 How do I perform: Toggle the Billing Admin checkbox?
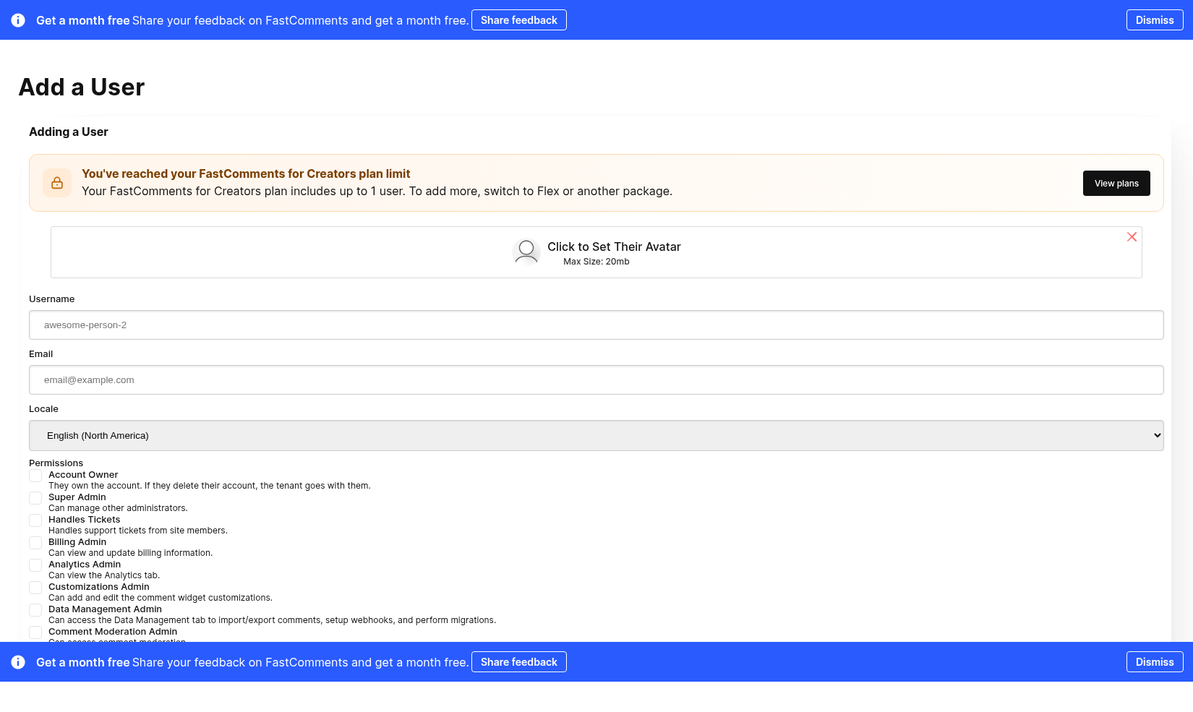point(35,543)
